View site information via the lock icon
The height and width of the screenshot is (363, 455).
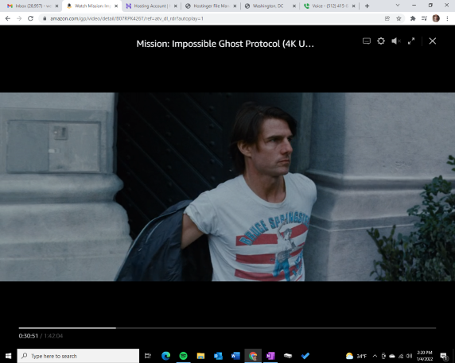[45, 18]
